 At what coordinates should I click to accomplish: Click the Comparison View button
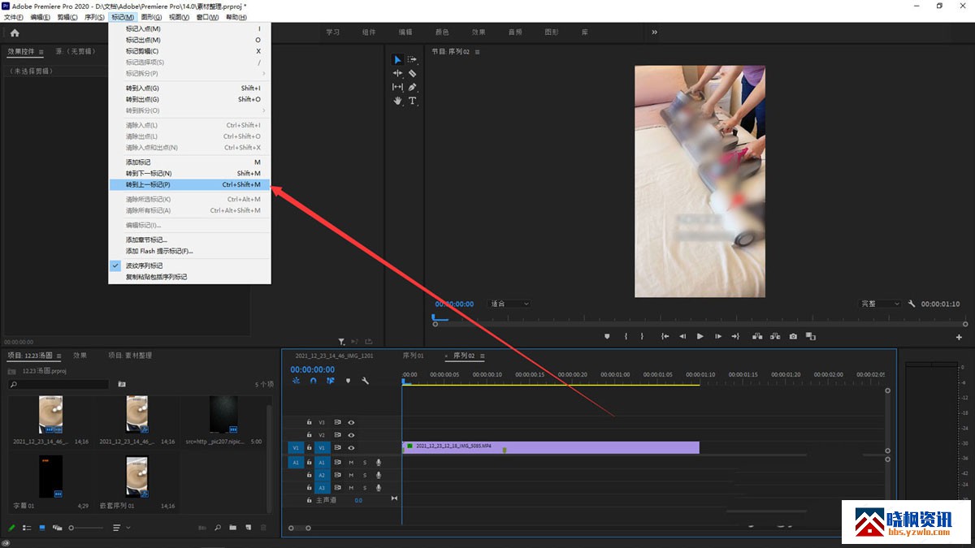click(810, 336)
